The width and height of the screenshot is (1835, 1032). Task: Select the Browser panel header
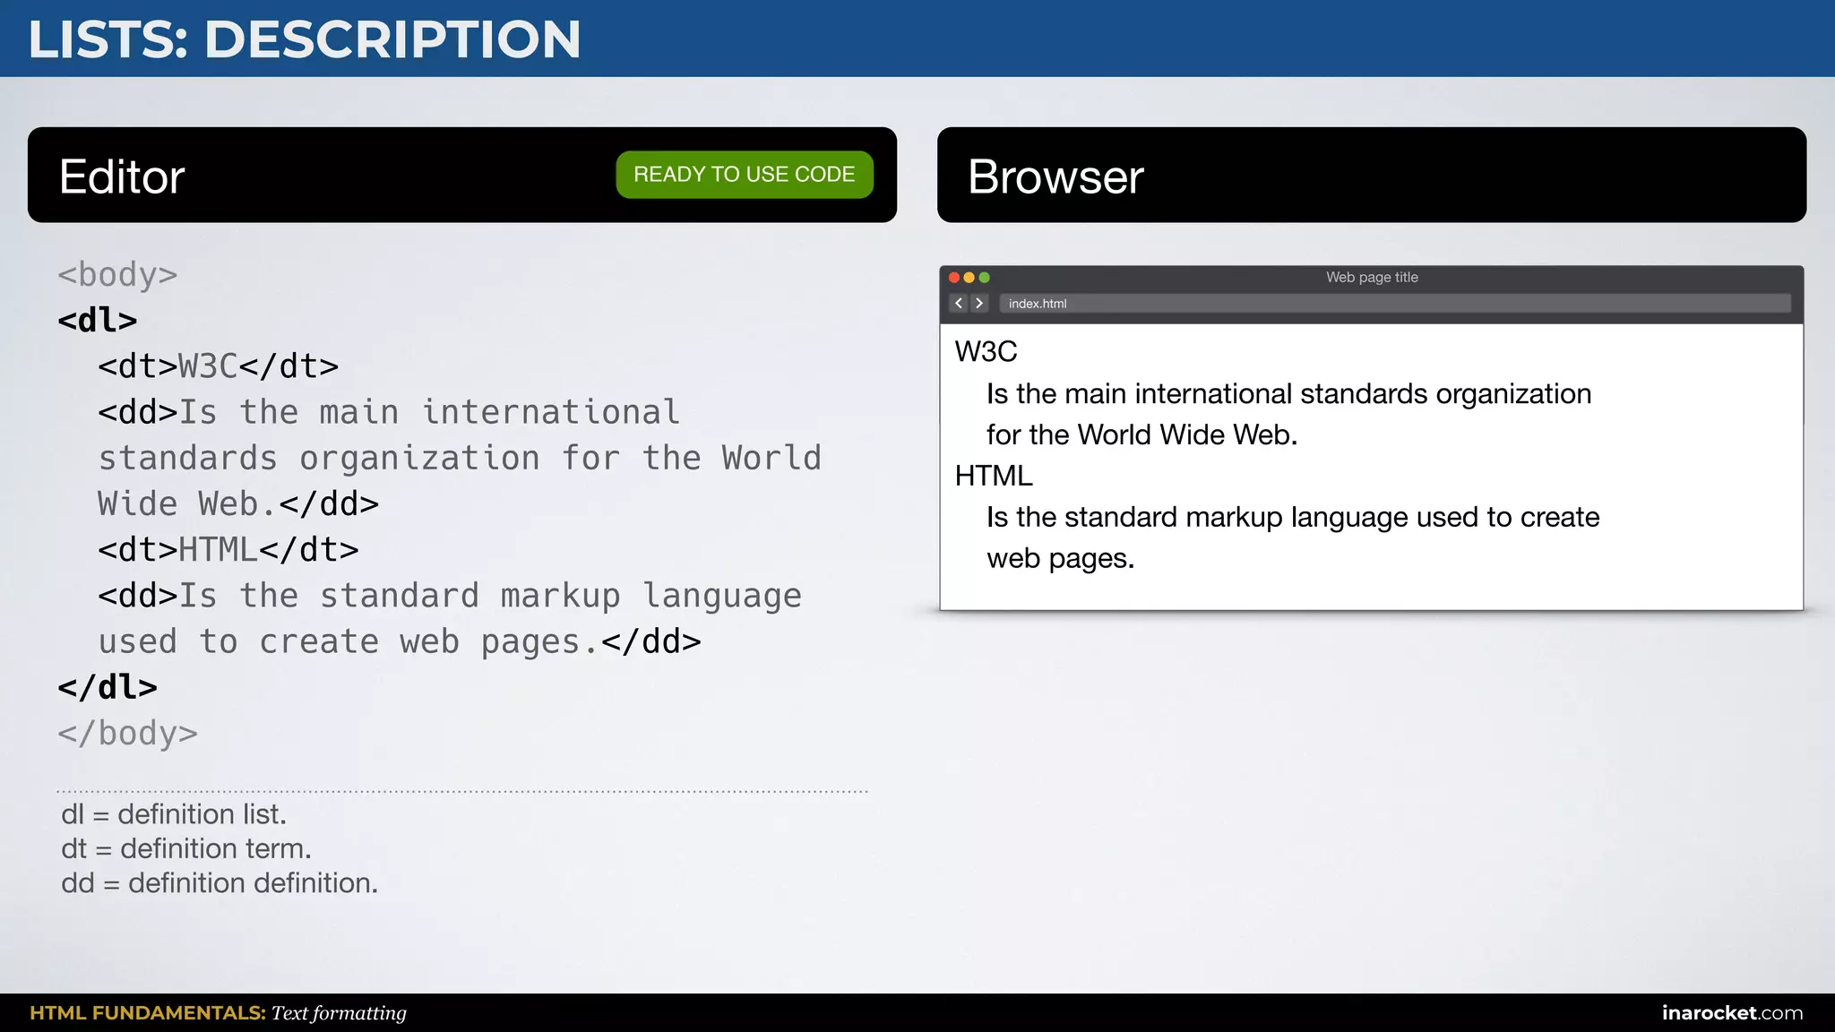coord(1055,176)
